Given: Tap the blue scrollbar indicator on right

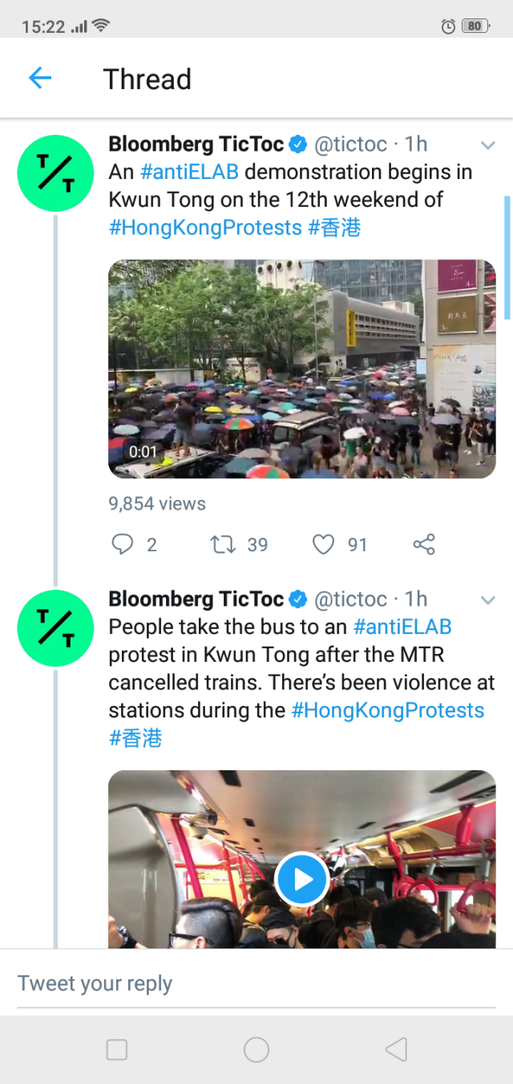Looking at the screenshot, I should coord(507,257).
